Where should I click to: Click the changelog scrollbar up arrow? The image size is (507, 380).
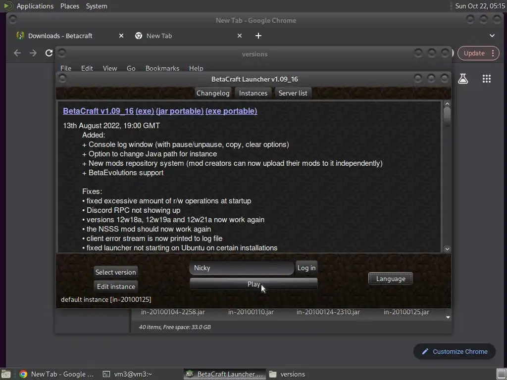(447, 104)
